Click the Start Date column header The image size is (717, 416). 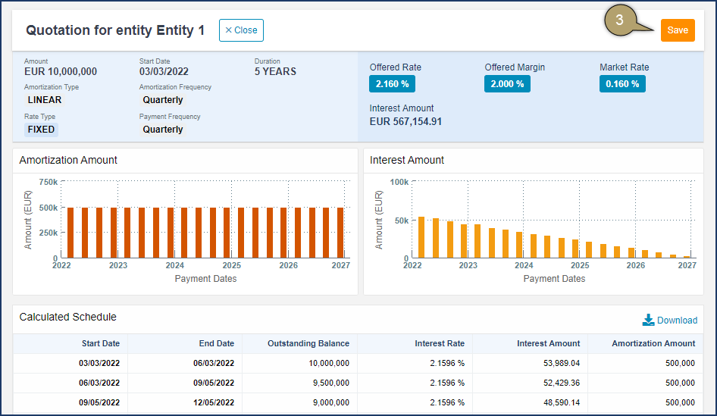point(100,343)
